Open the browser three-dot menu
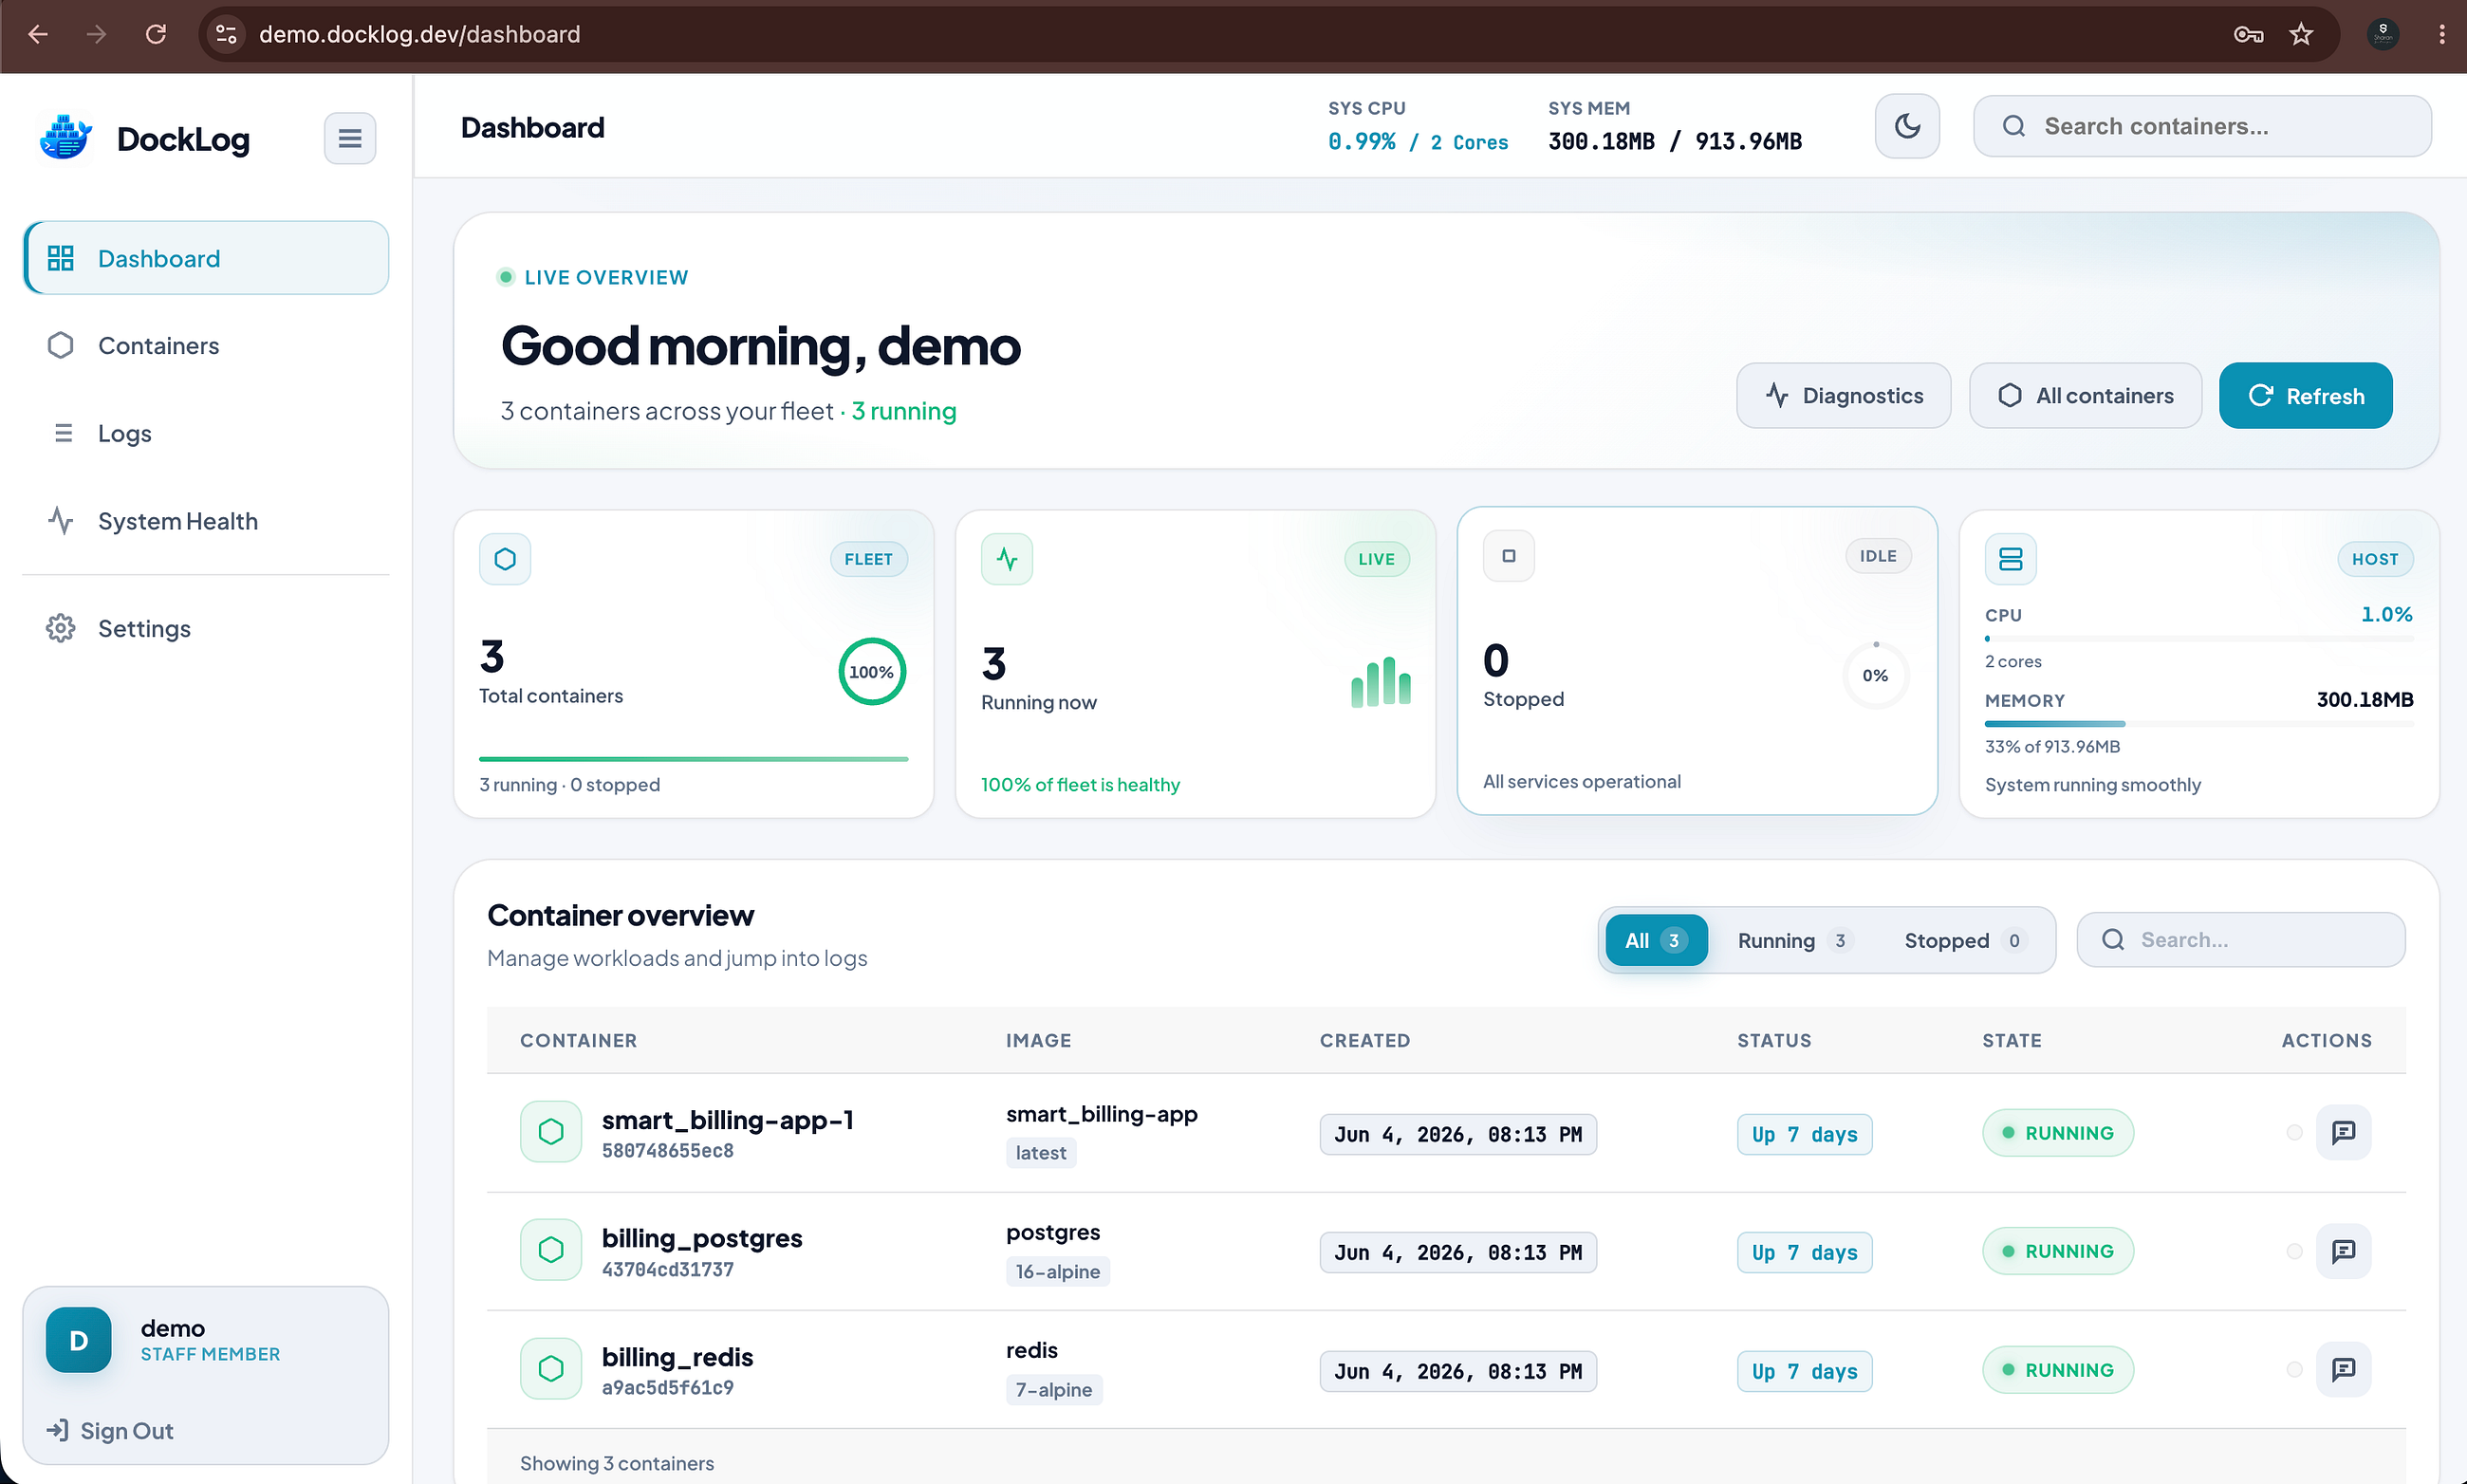This screenshot has height=1484, width=2467. tap(2441, 34)
